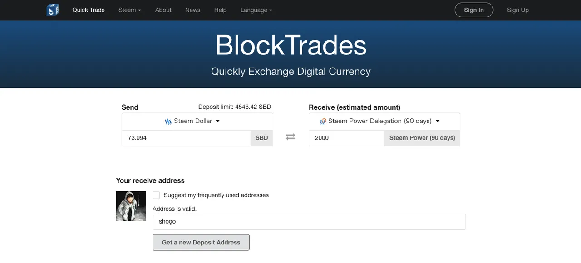Go to the About page
581x263 pixels.
pos(163,10)
